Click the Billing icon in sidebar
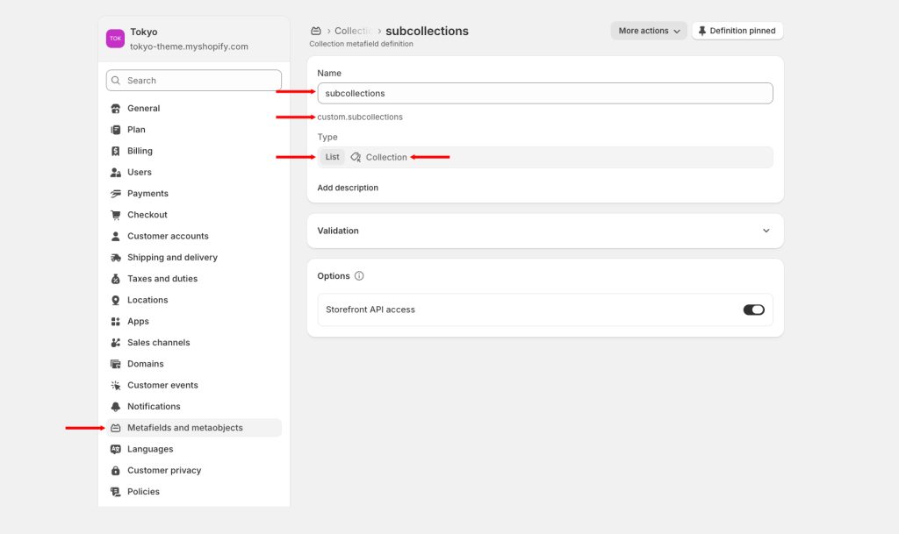Image resolution: width=899 pixels, height=534 pixels. [115, 151]
